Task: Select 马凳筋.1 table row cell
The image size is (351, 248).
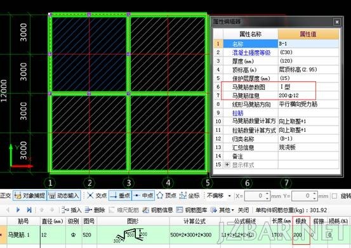Action: coord(23,235)
